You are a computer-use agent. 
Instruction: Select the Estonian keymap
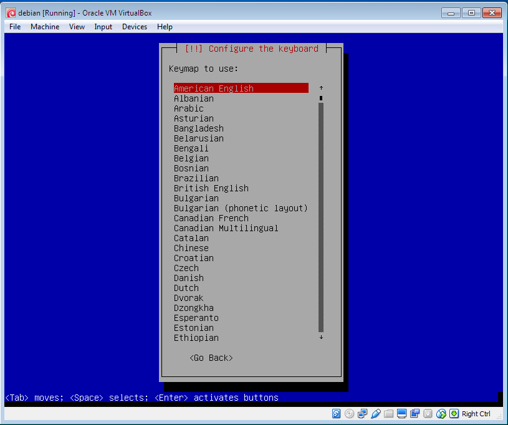[x=194, y=328]
